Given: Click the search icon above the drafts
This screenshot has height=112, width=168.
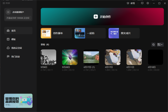Looking at the screenshot, I should (153, 45).
